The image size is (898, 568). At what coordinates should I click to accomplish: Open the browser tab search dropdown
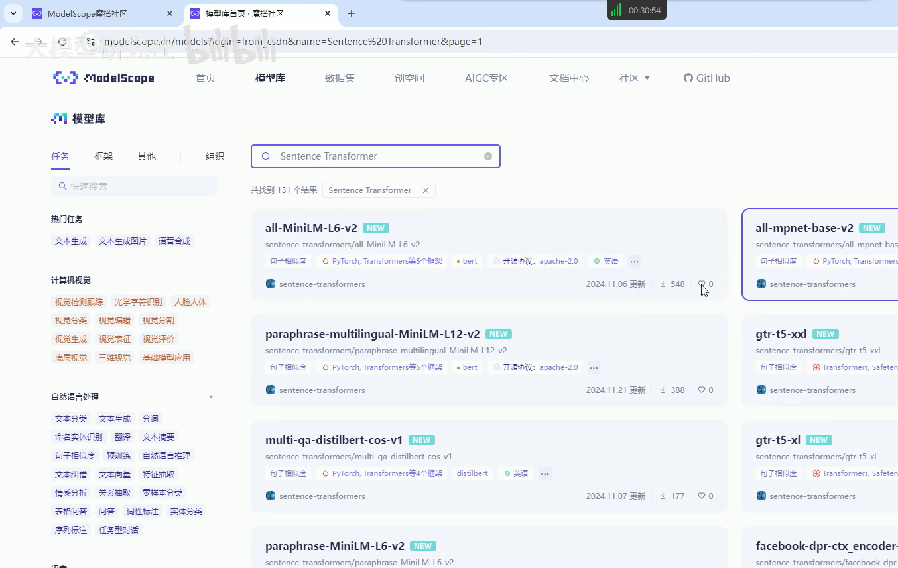[13, 13]
